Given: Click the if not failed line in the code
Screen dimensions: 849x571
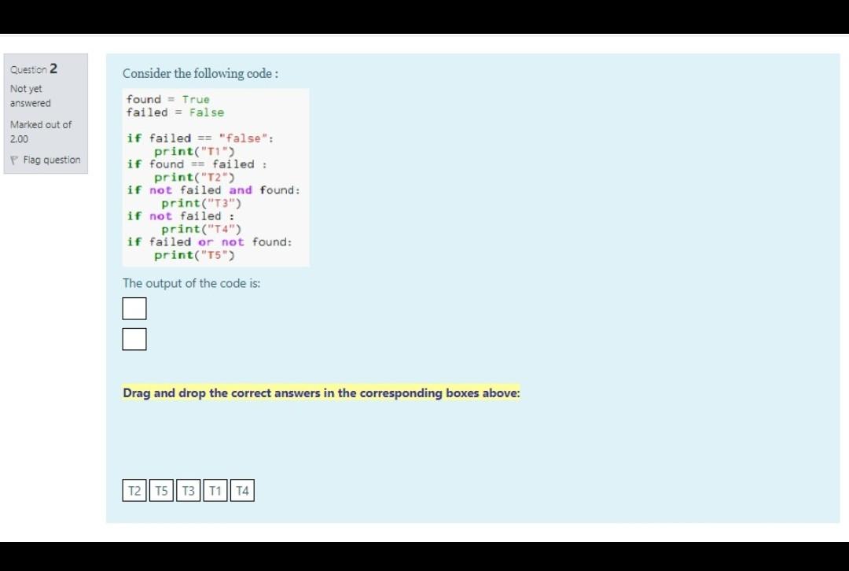Looking at the screenshot, I should 179,216.
